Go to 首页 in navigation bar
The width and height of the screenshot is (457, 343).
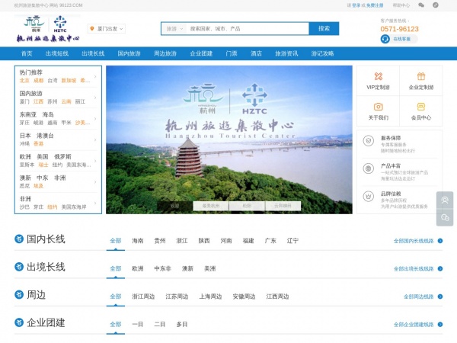tap(27, 53)
